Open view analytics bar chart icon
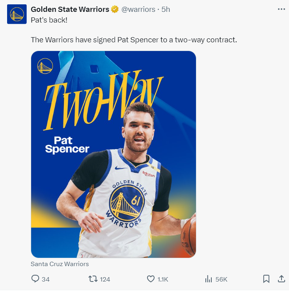The width and height of the screenshot is (289, 291). (x=209, y=279)
